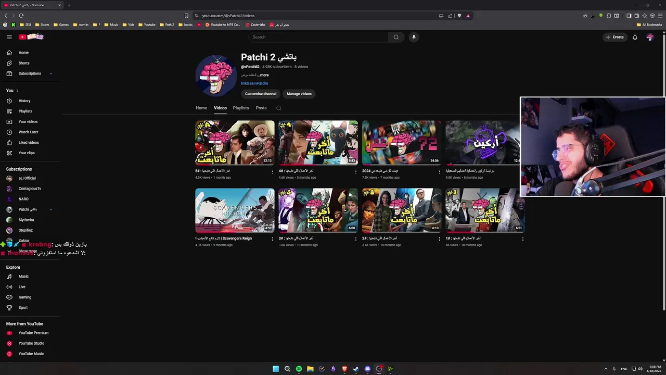This screenshot has width=666, height=375.
Task: Focus the YouTube search field
Action: tap(318, 37)
